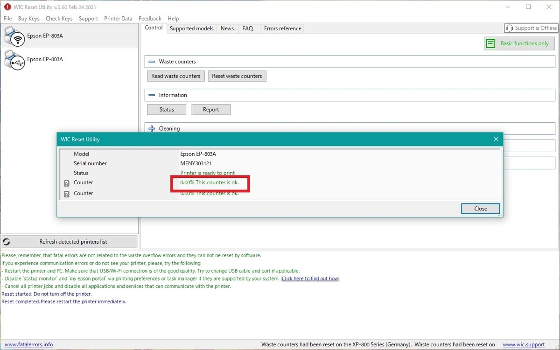Switch to the Control tab
560x350 pixels.
154,28
